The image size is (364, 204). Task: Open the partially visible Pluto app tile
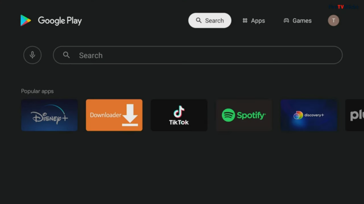[x=355, y=115]
